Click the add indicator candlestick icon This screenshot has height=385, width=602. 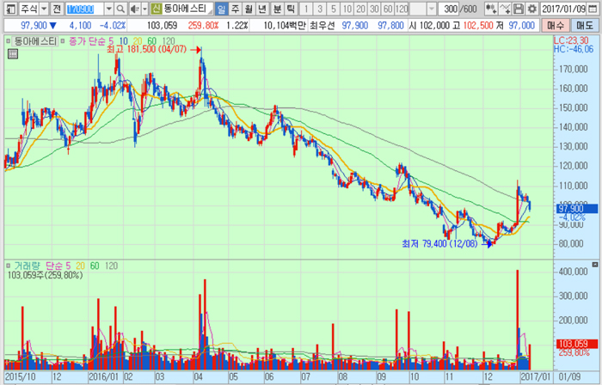tap(493, 9)
